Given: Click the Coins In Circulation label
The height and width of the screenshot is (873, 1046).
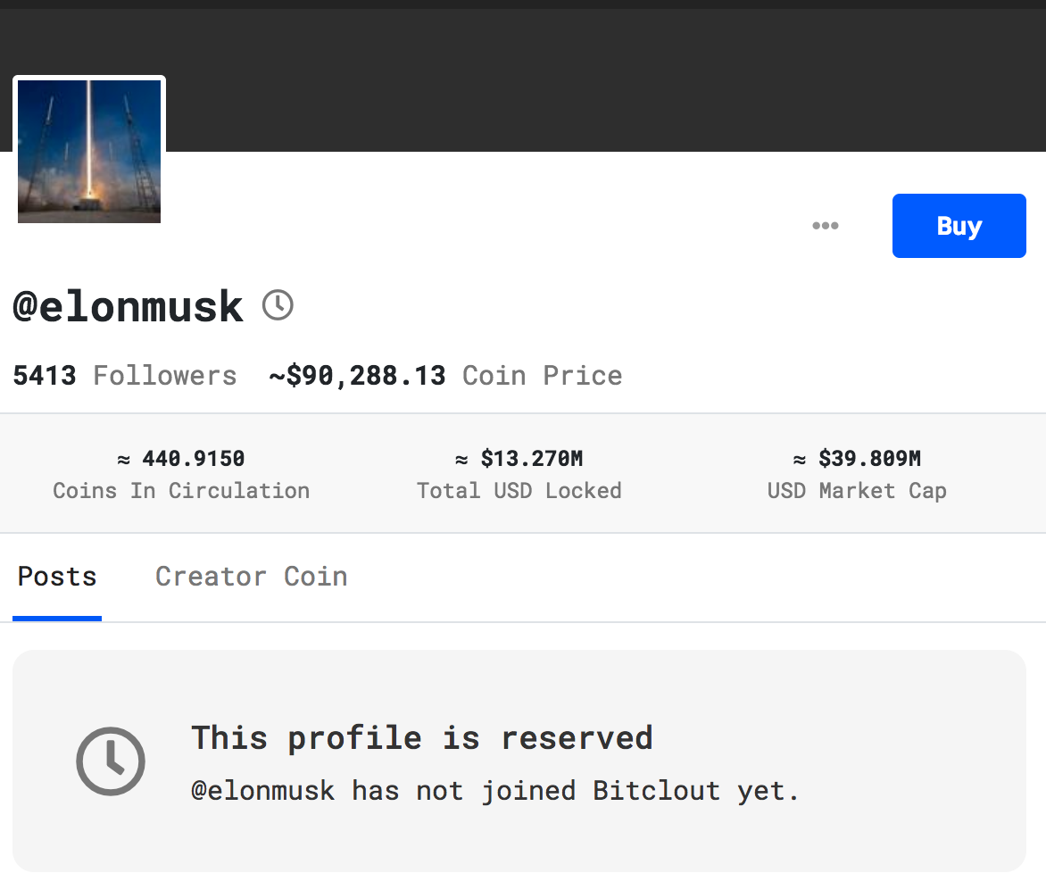Looking at the screenshot, I should [181, 491].
